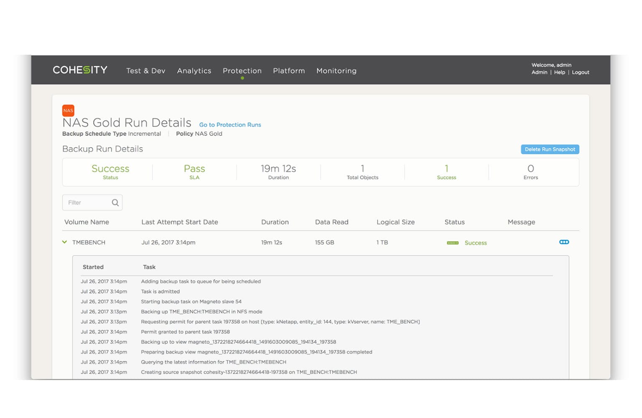Collapse the TMEBENCH row chevron
Image resolution: width=642 pixels, height=418 pixels.
tap(64, 242)
